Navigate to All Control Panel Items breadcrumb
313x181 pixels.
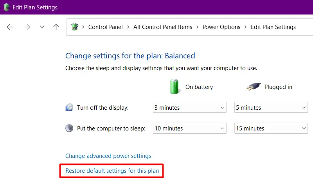point(163,27)
